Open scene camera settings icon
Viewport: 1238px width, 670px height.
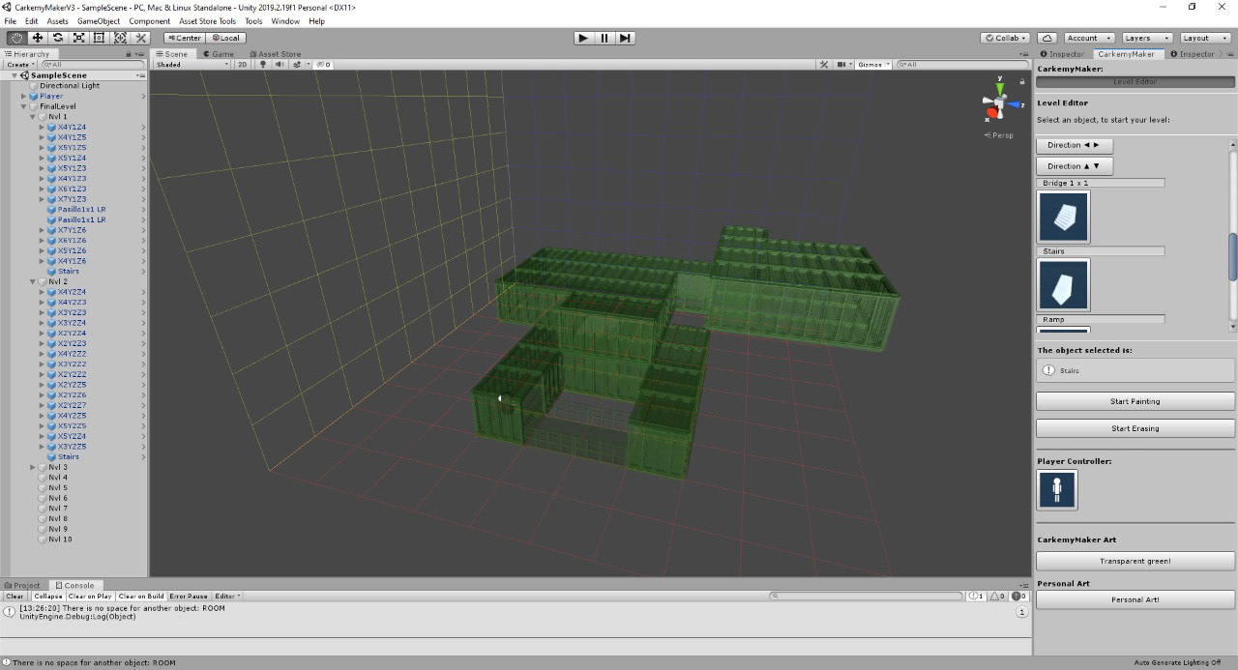point(842,65)
